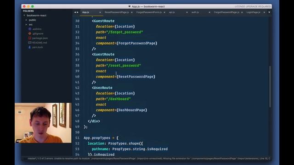Select the public folder name

[32, 20]
